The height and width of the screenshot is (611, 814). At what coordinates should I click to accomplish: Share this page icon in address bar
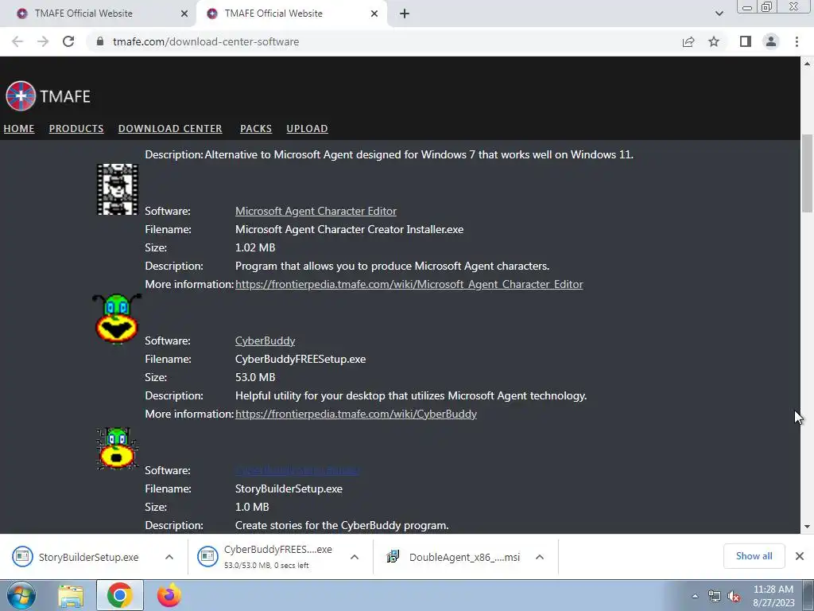click(x=688, y=41)
